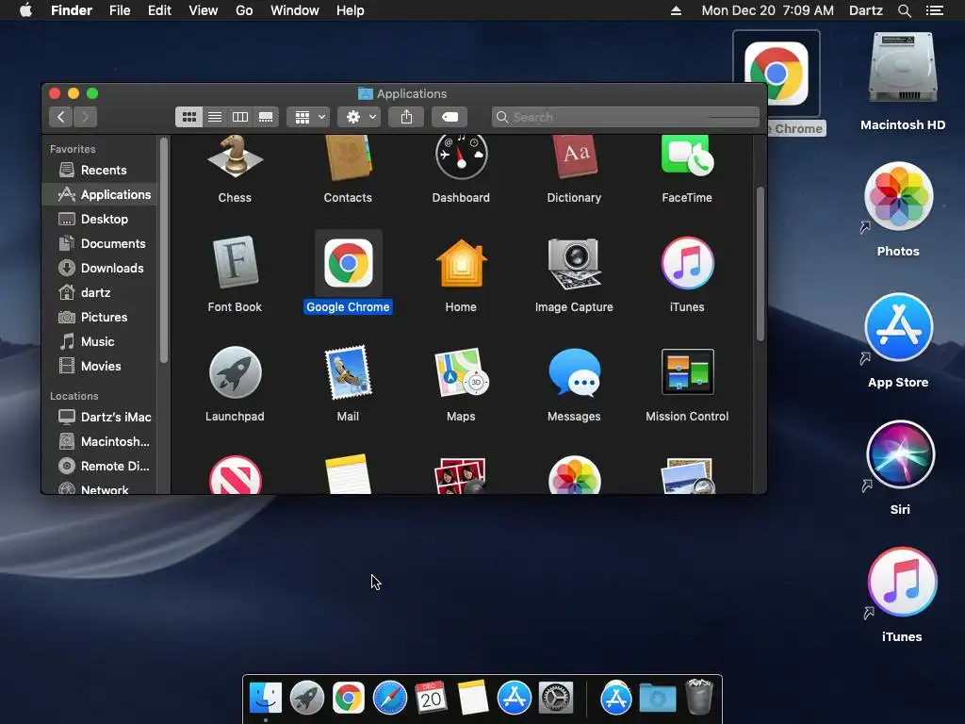Switch Finder to icon view

(x=188, y=117)
